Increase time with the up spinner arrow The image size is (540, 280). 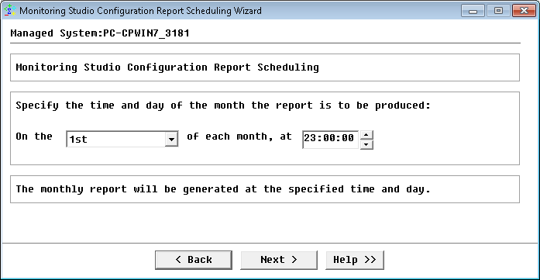366,135
